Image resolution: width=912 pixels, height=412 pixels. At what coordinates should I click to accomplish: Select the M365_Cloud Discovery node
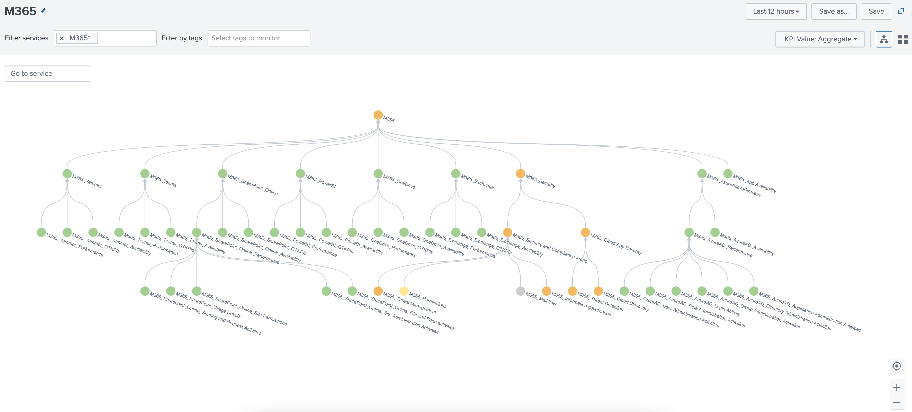[x=598, y=291]
